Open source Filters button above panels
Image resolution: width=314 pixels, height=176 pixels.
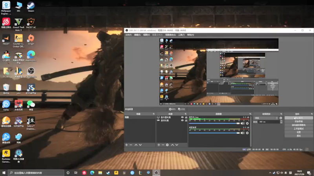[x=182, y=109]
